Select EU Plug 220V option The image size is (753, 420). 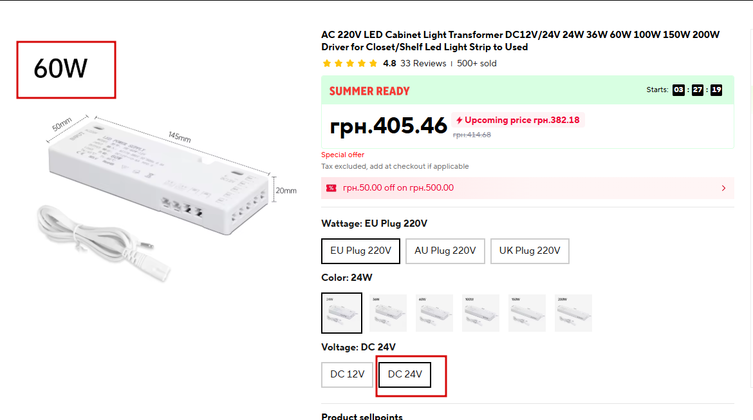point(360,251)
